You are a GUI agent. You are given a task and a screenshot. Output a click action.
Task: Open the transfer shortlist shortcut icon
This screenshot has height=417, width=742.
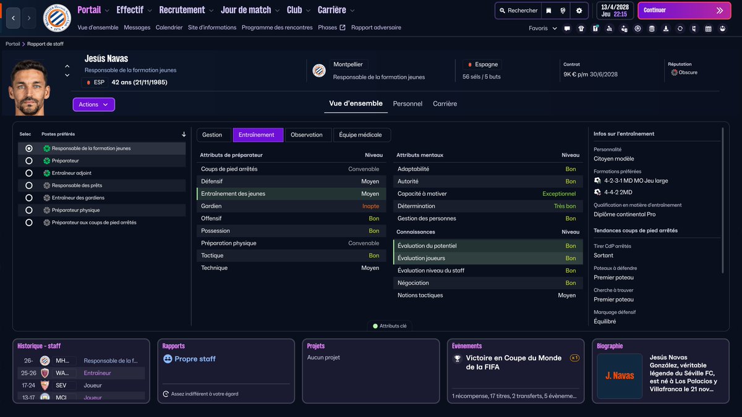pos(623,28)
